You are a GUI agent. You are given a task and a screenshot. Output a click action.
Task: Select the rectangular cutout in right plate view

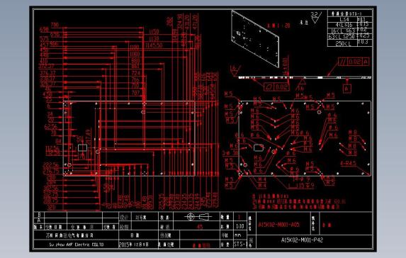coord(259,148)
